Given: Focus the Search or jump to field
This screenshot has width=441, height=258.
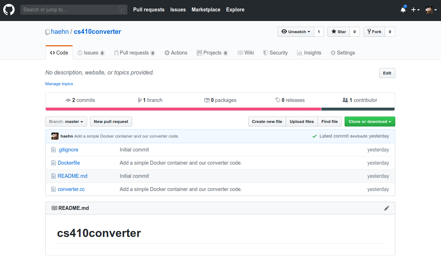Looking at the screenshot, I should [74, 10].
